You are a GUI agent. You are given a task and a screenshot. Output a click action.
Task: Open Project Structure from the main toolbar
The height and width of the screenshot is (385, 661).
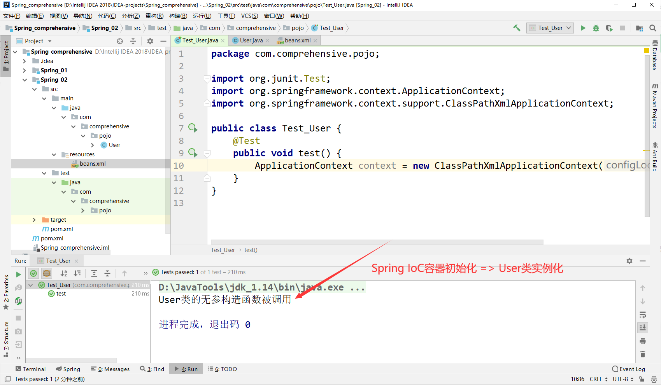coord(640,28)
